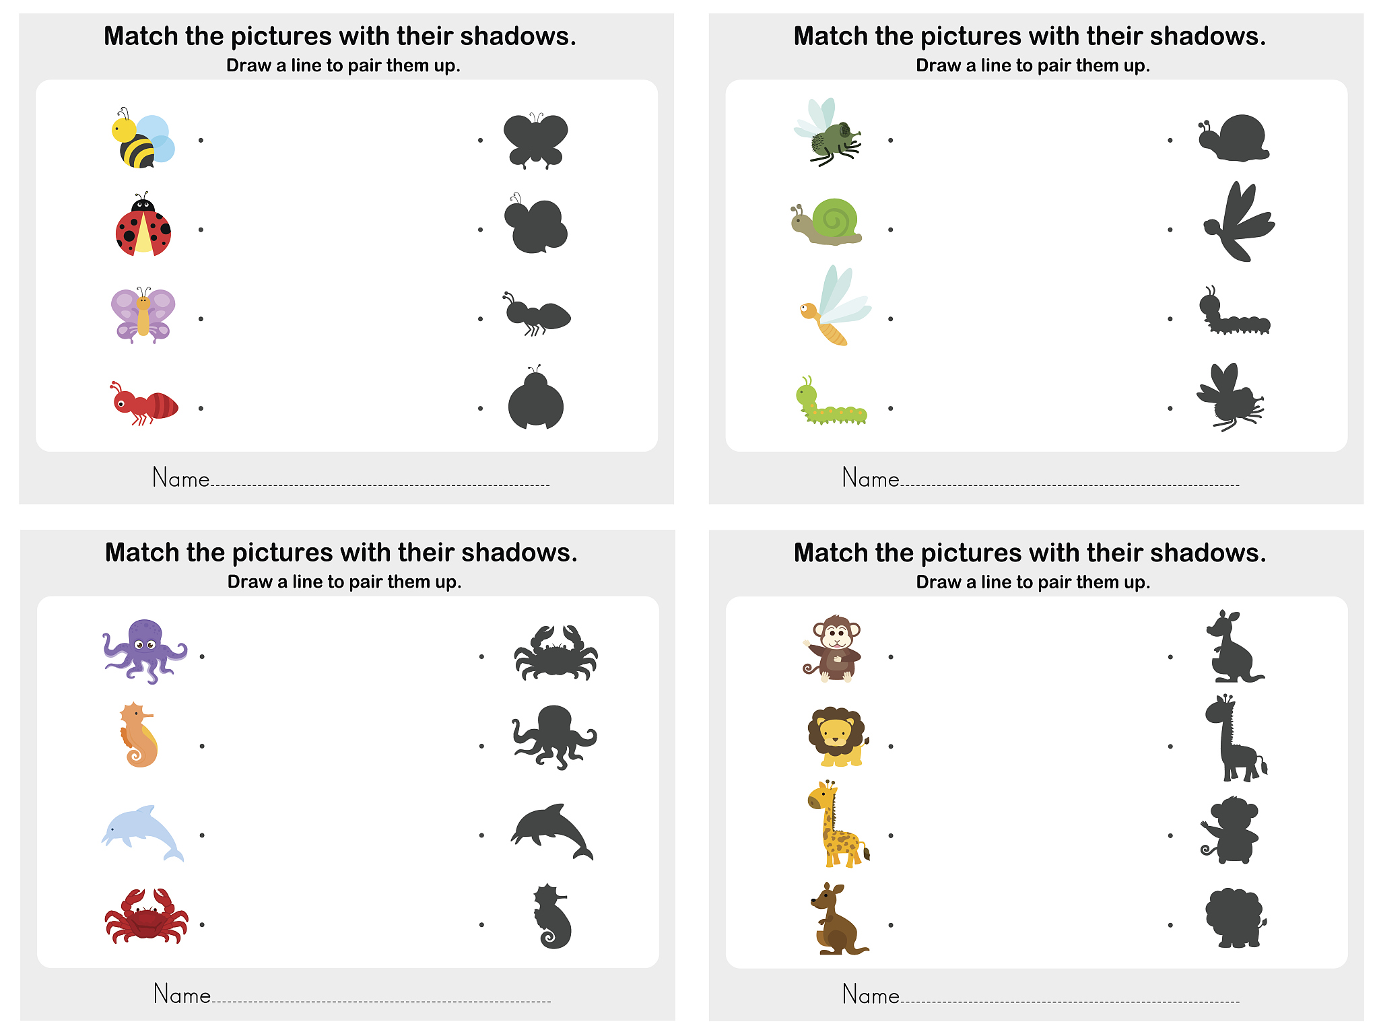Select the red ant picture
Image resolution: width=1379 pixels, height=1034 pixels.
click(x=144, y=403)
